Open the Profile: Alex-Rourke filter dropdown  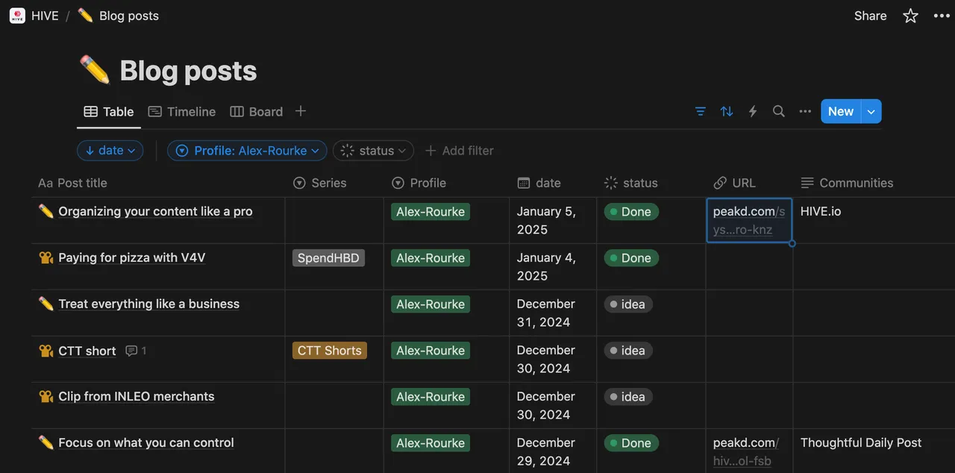pos(247,151)
